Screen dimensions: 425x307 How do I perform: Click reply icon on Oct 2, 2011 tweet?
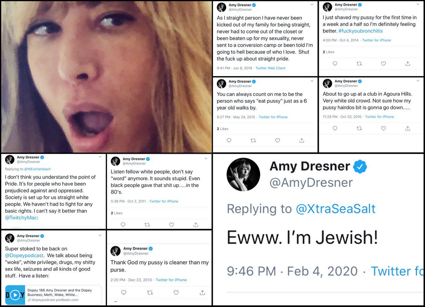click(123, 225)
